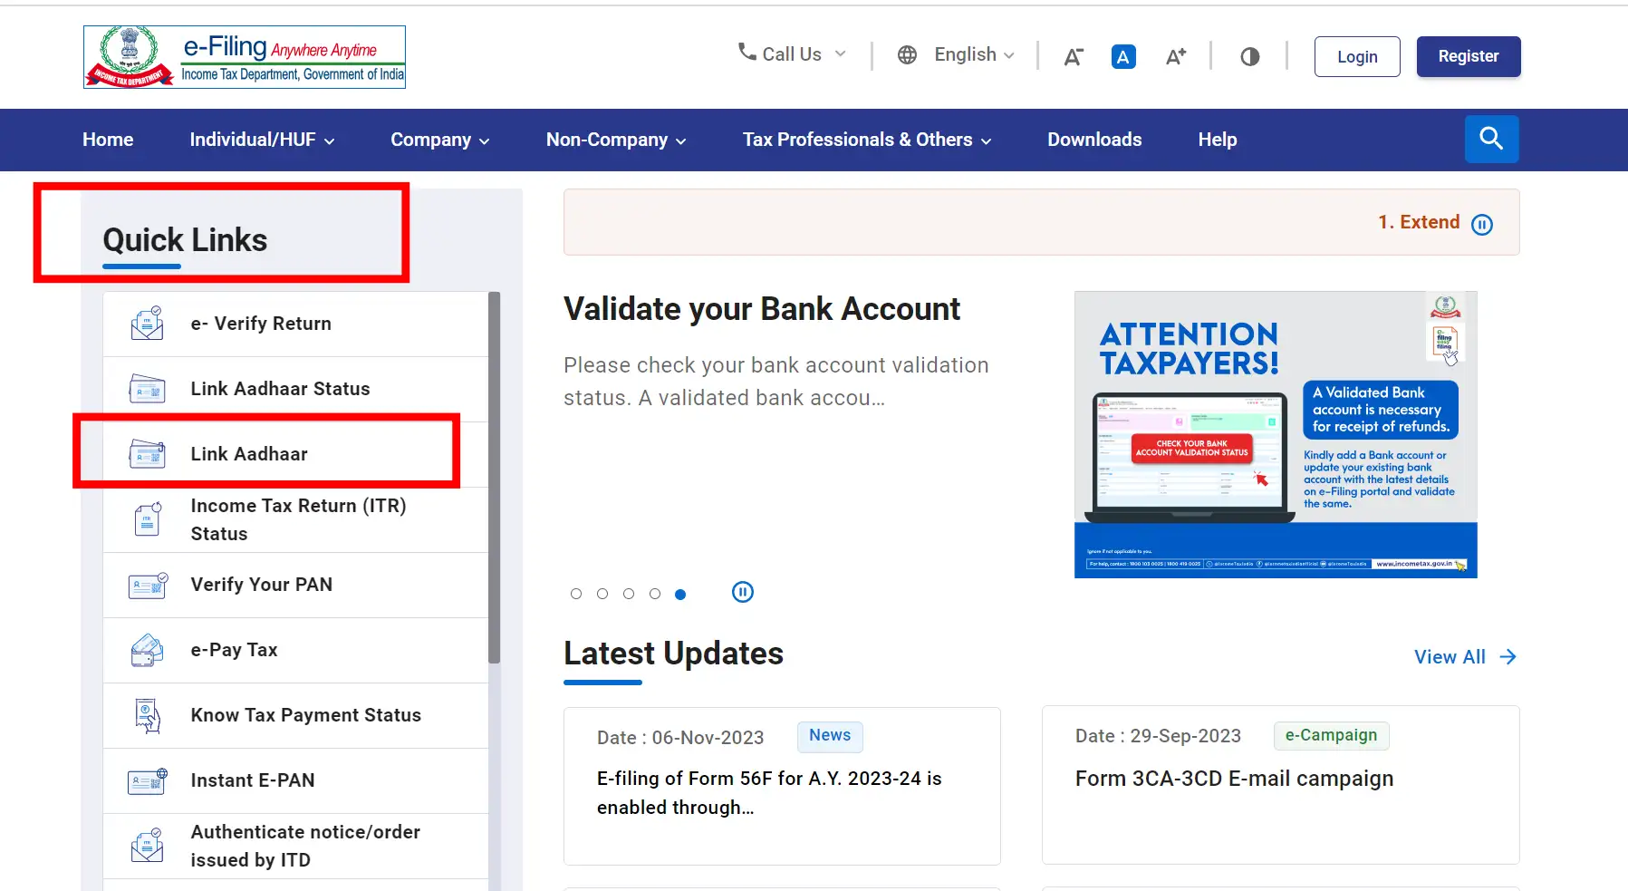1628x891 pixels.
Task: Toggle the high contrast mode icon
Action: pos(1249,56)
